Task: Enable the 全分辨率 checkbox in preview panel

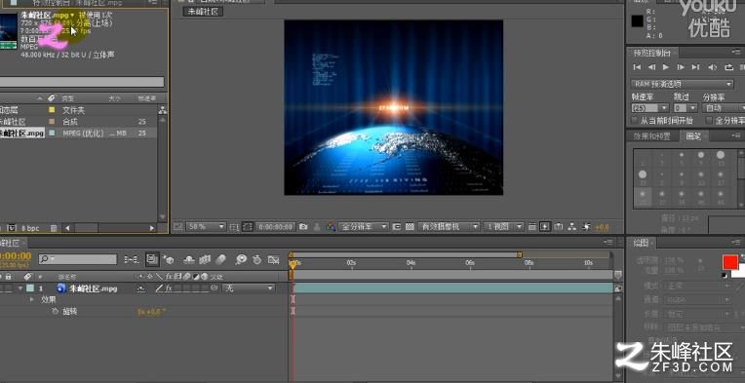Action: pos(709,121)
